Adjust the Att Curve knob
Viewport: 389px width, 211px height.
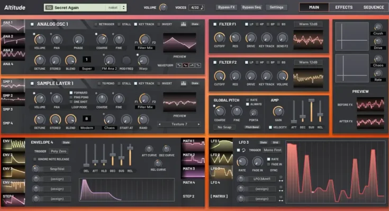point(149,149)
